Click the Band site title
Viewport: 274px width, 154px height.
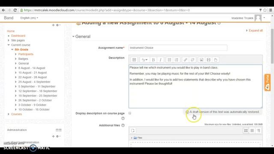(x=9, y=18)
